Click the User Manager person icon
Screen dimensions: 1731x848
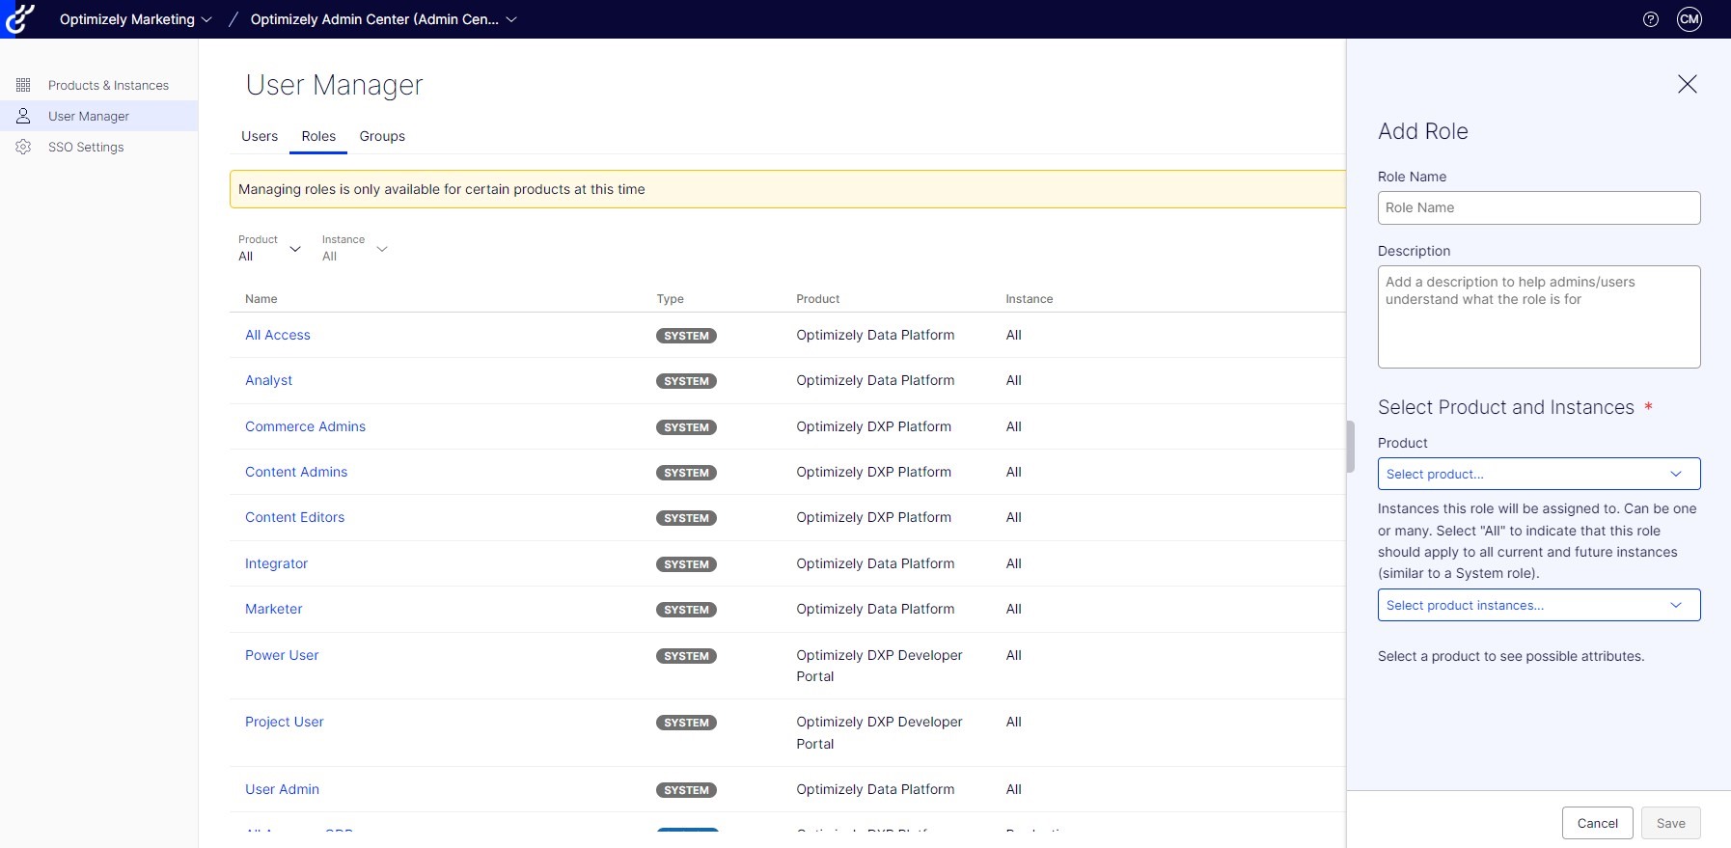pos(23,116)
